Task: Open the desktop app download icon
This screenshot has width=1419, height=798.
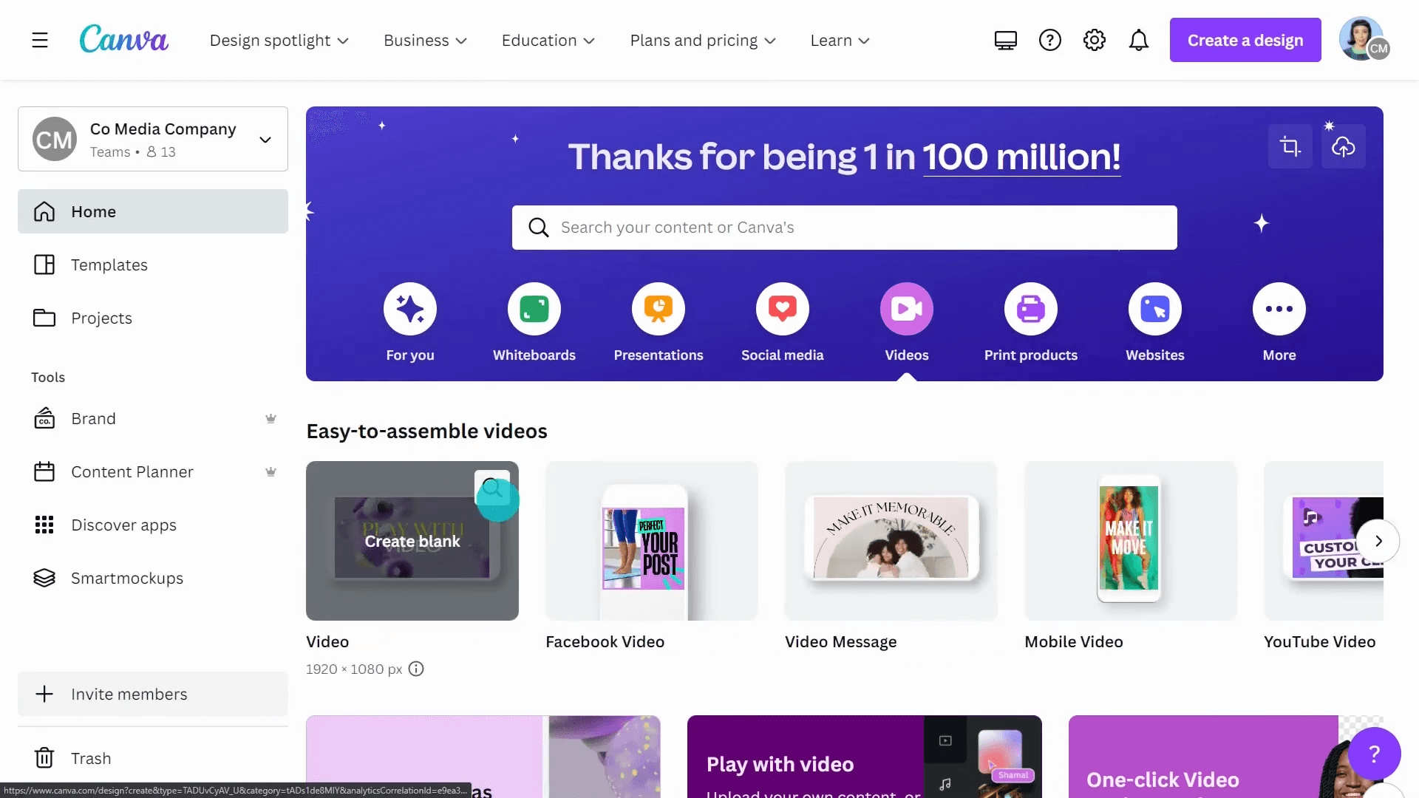Action: click(1006, 40)
